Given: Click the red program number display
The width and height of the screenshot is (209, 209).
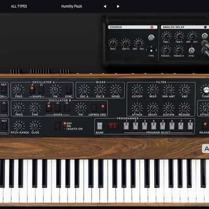Looking at the screenshot, I should [x=113, y=126].
